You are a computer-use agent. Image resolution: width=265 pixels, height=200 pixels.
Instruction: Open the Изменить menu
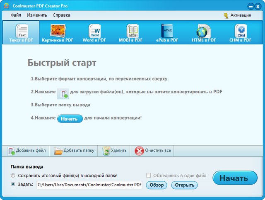tap(37, 15)
